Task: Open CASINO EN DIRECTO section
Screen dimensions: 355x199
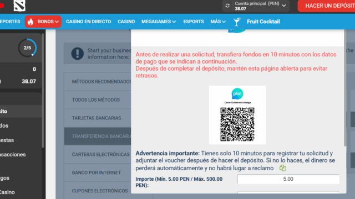Action: (89, 22)
